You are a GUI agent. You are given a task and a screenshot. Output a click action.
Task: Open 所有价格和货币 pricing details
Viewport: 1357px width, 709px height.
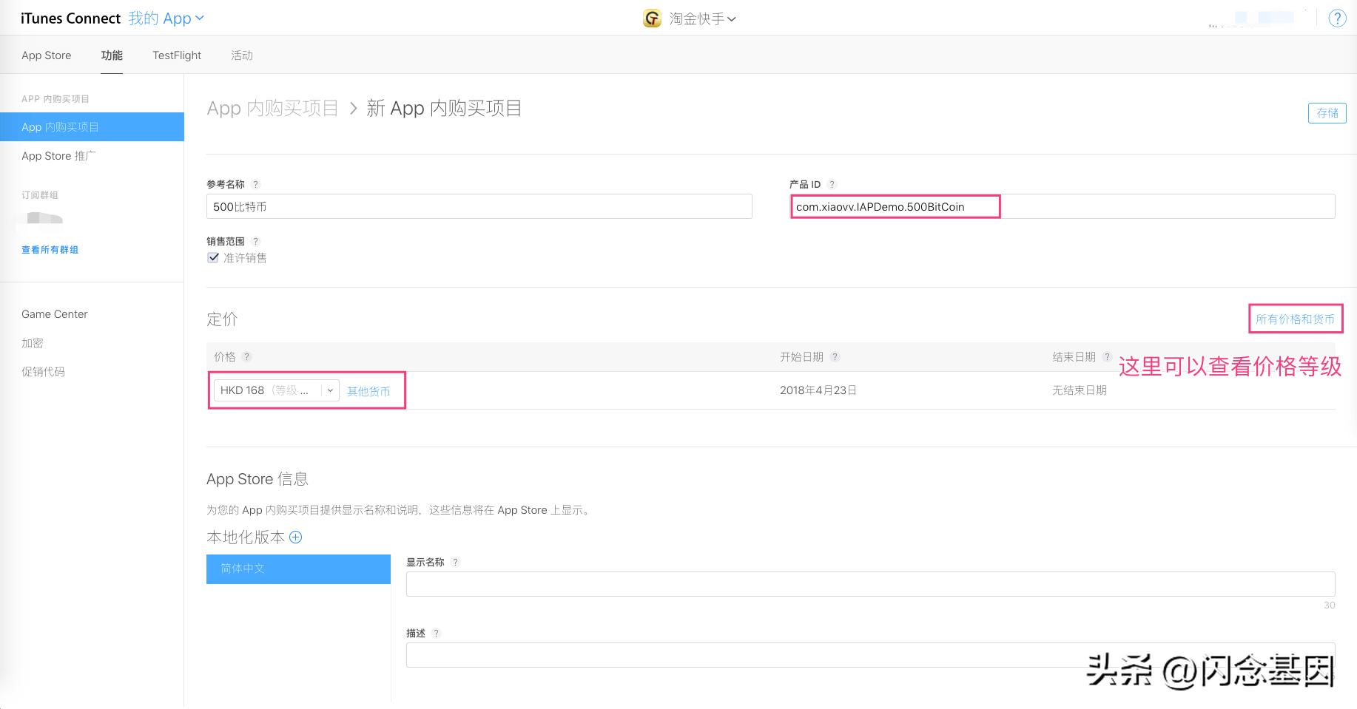[x=1296, y=319]
